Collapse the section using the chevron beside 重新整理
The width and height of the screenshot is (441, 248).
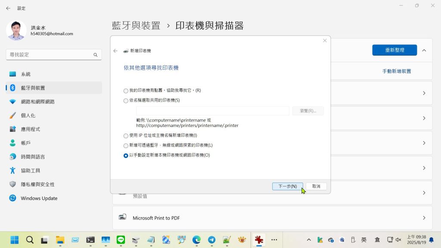[424, 50]
